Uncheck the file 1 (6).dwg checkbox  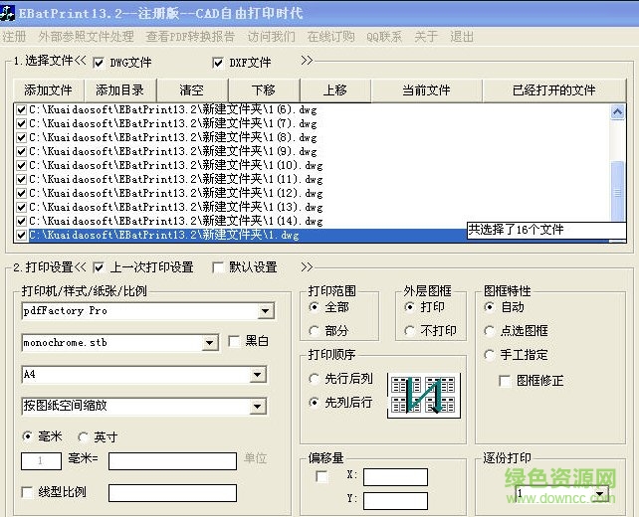(21, 109)
